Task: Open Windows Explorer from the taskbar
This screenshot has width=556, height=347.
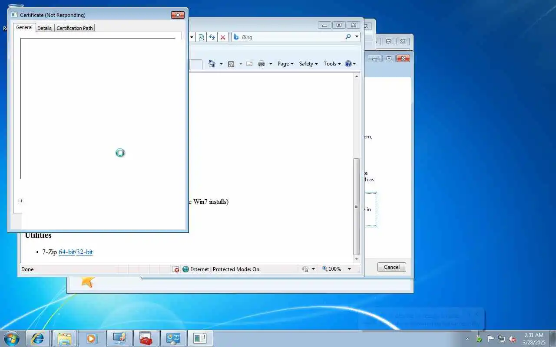Action: (64, 338)
